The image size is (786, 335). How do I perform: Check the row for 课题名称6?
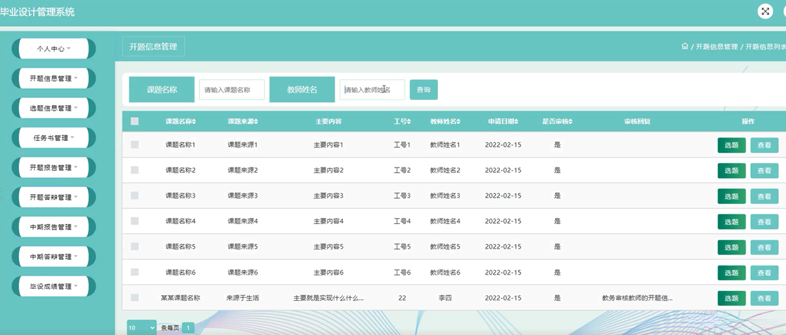pos(135,272)
